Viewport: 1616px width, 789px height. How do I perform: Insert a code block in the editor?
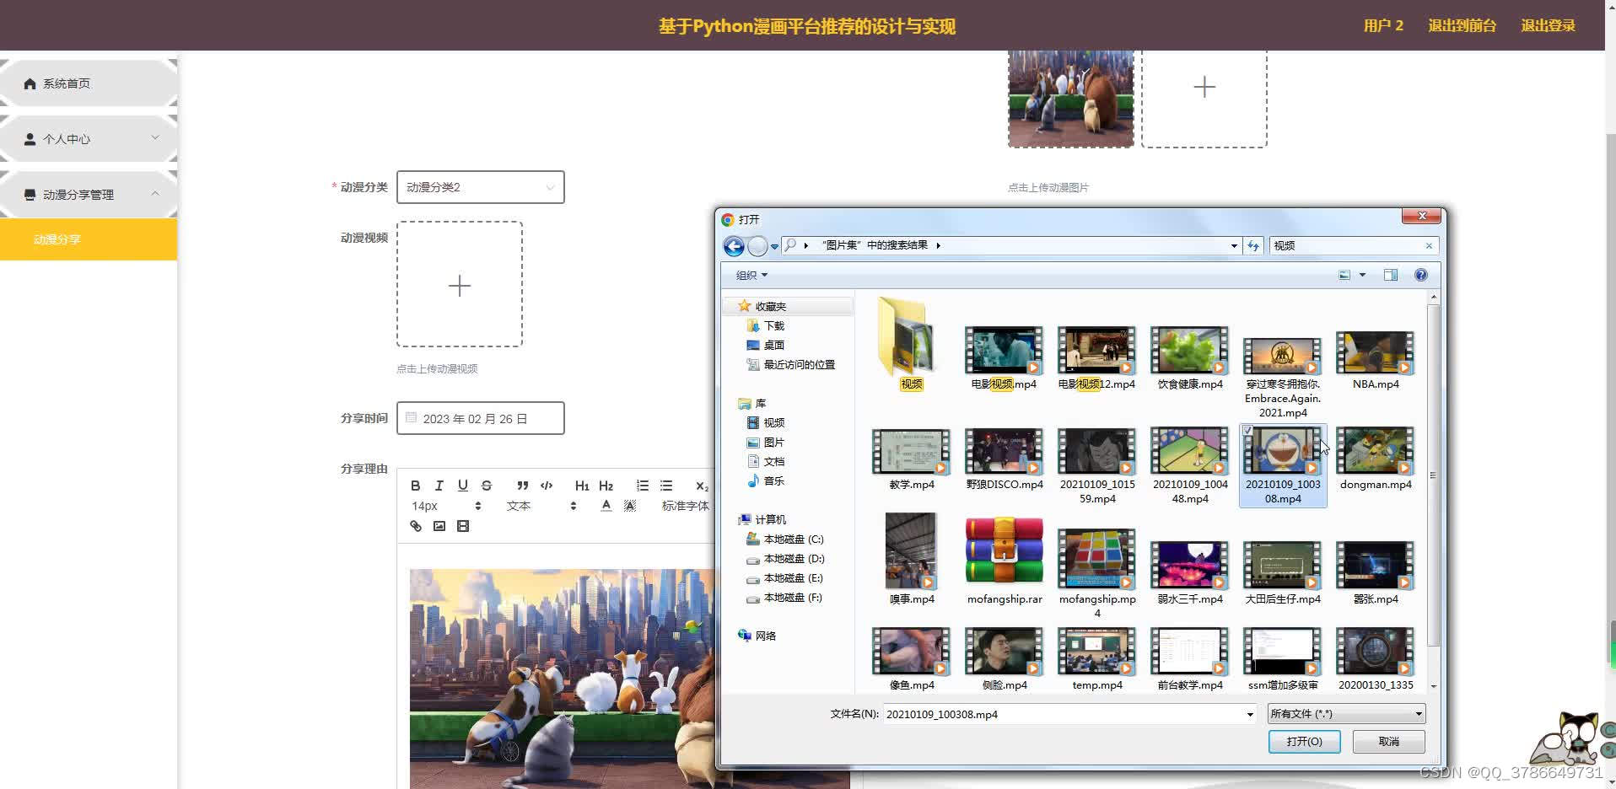[547, 486]
